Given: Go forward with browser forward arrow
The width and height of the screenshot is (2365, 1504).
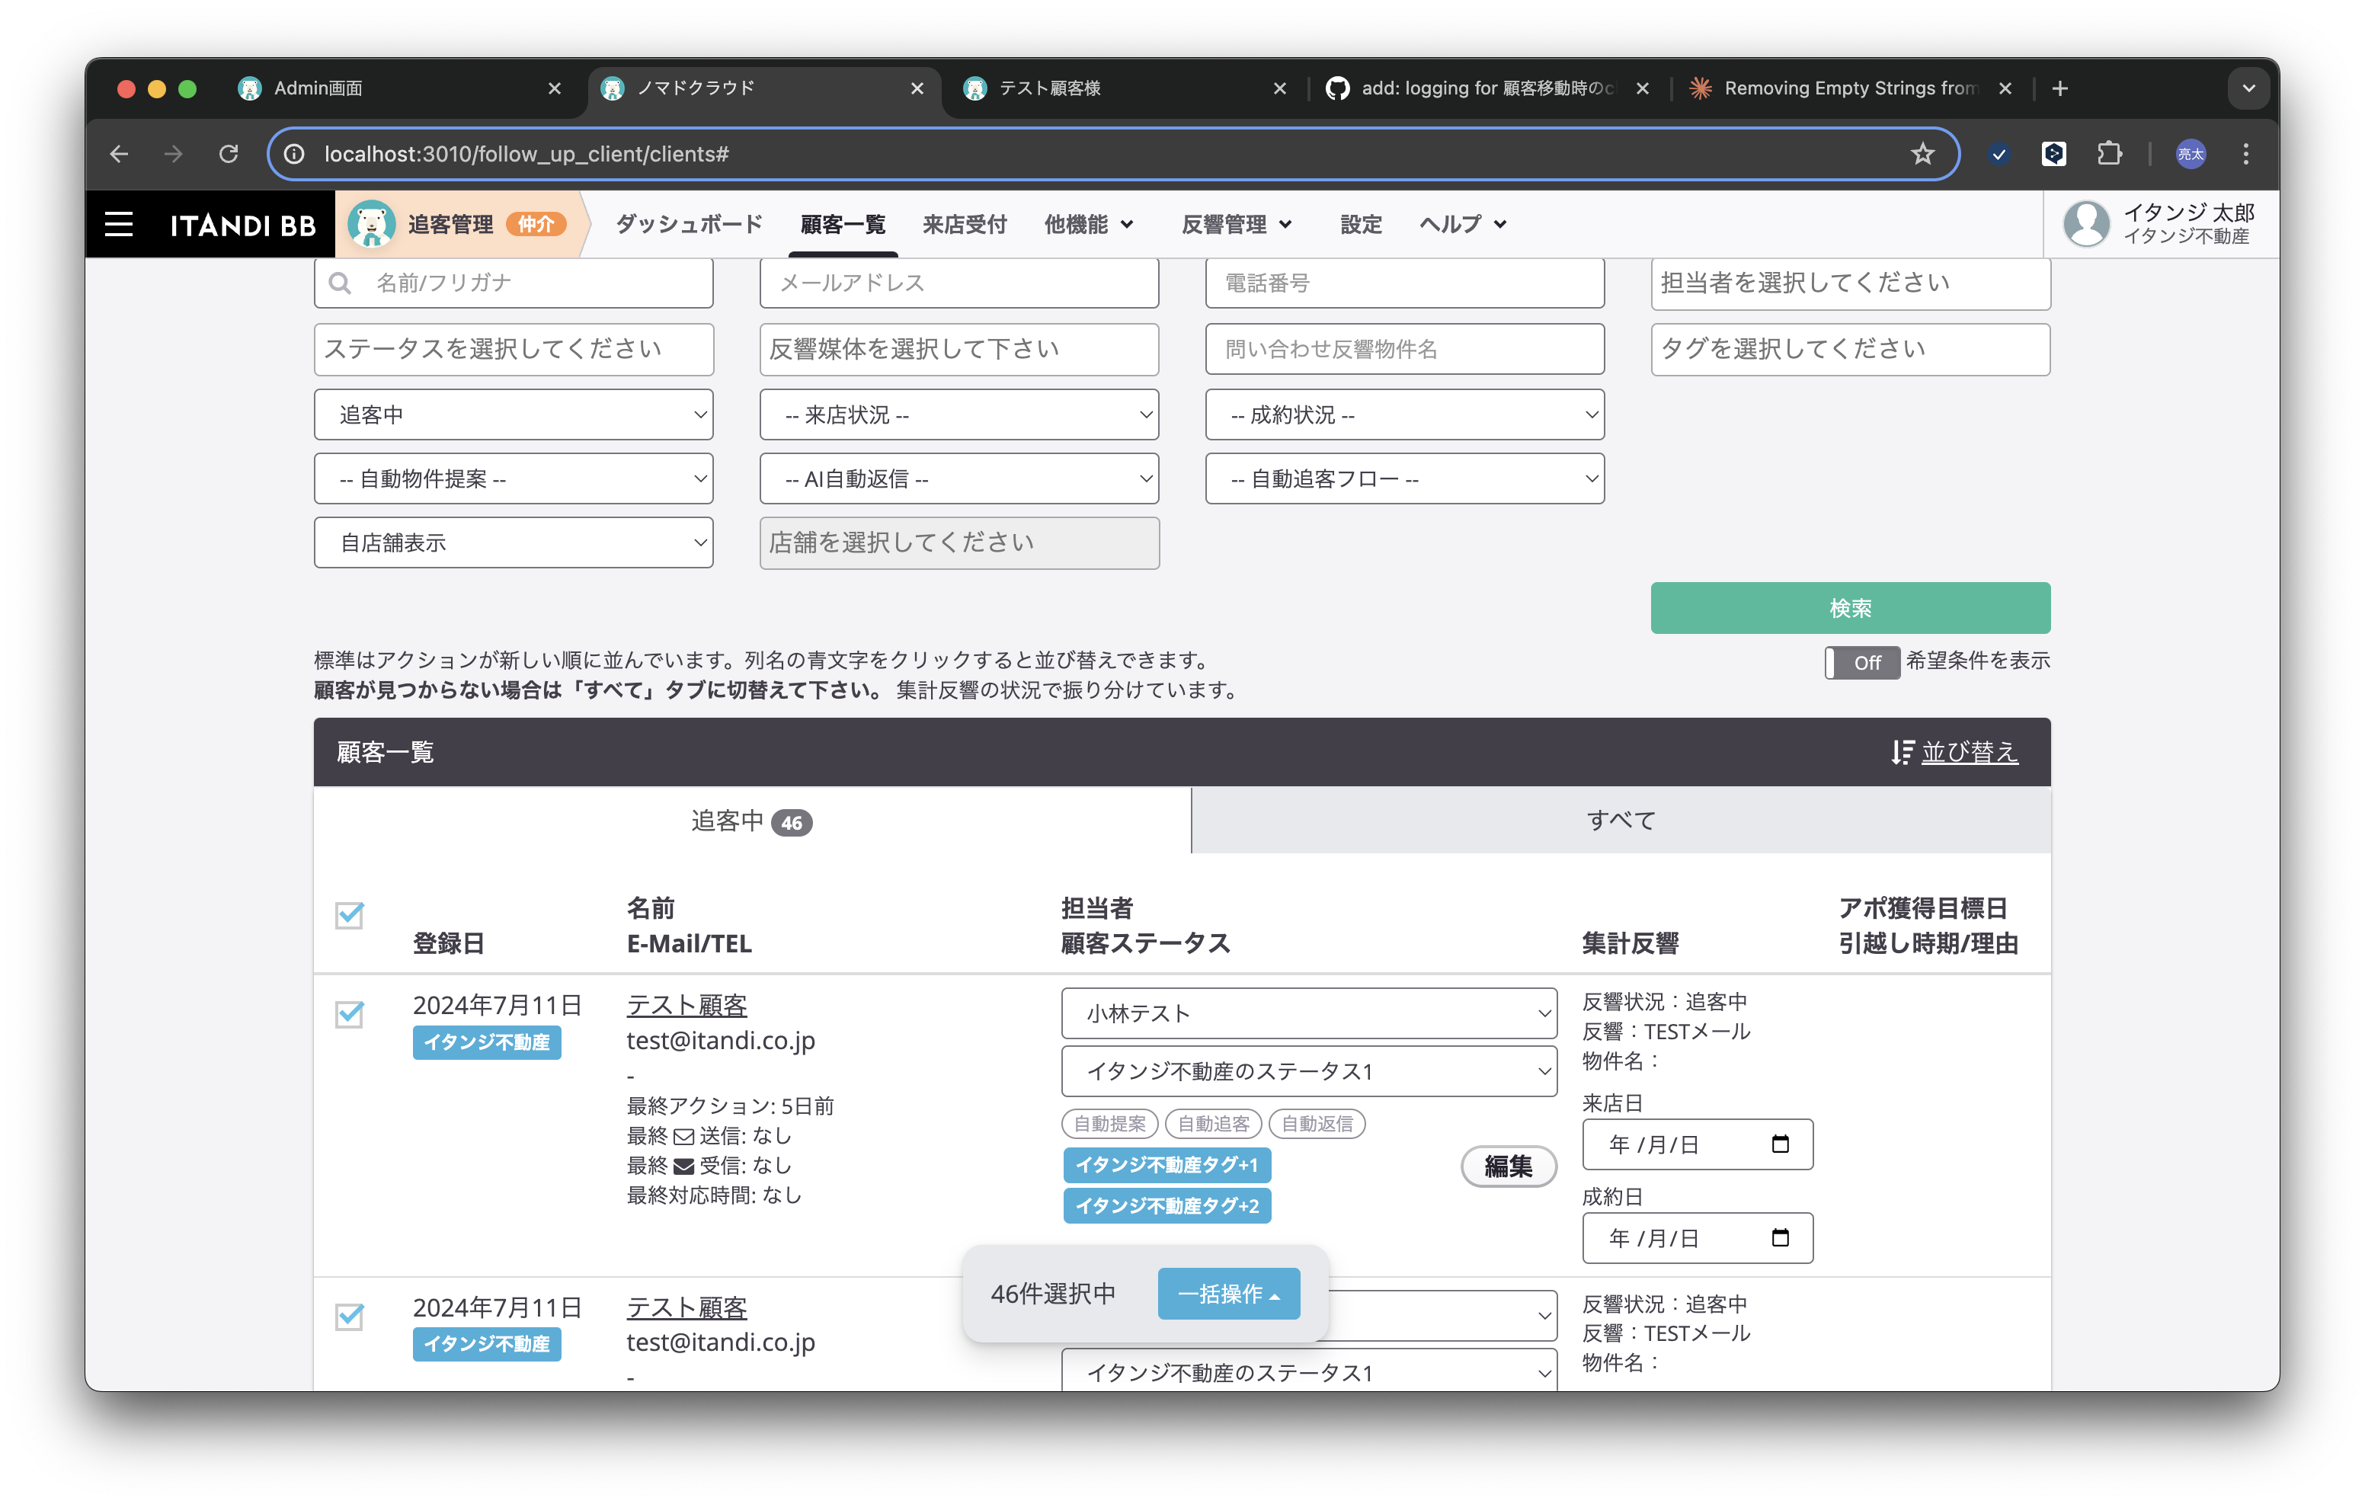Looking at the screenshot, I should (174, 154).
